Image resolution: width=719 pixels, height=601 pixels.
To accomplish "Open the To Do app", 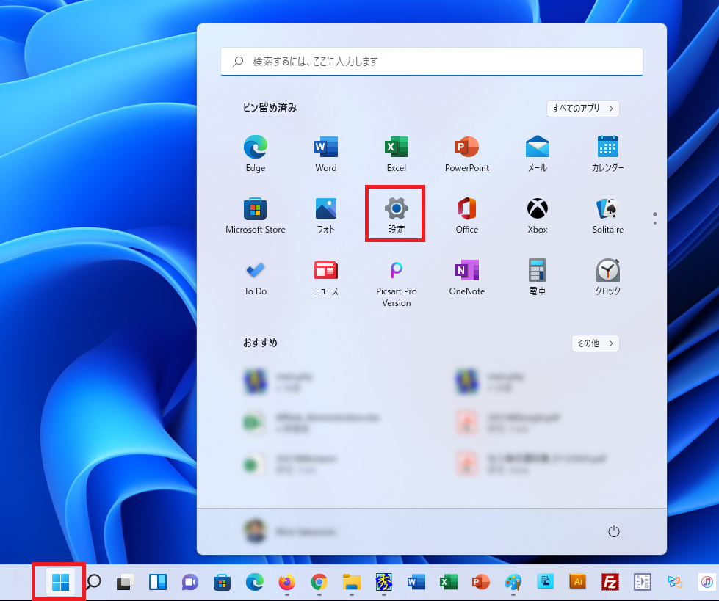I will pyautogui.click(x=256, y=277).
